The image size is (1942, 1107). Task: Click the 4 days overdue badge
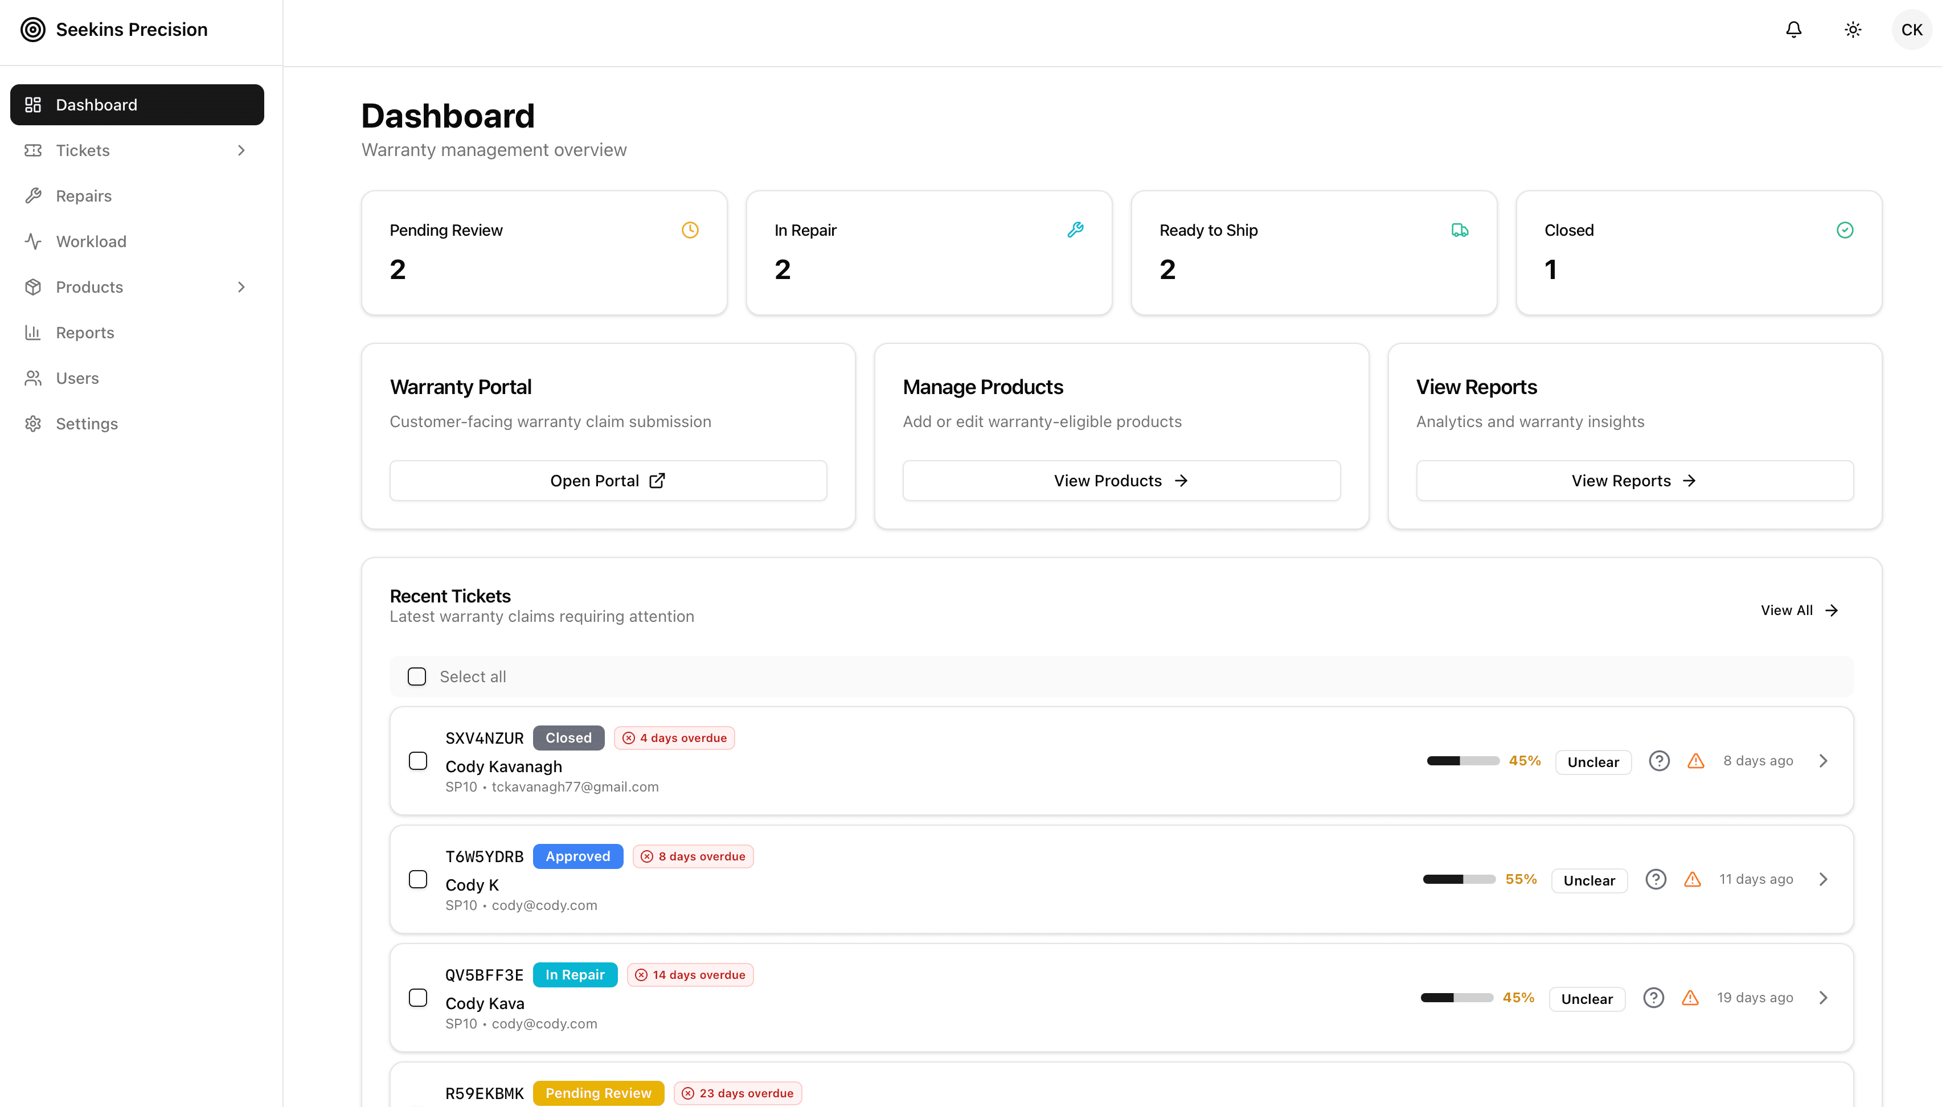pyautogui.click(x=674, y=737)
